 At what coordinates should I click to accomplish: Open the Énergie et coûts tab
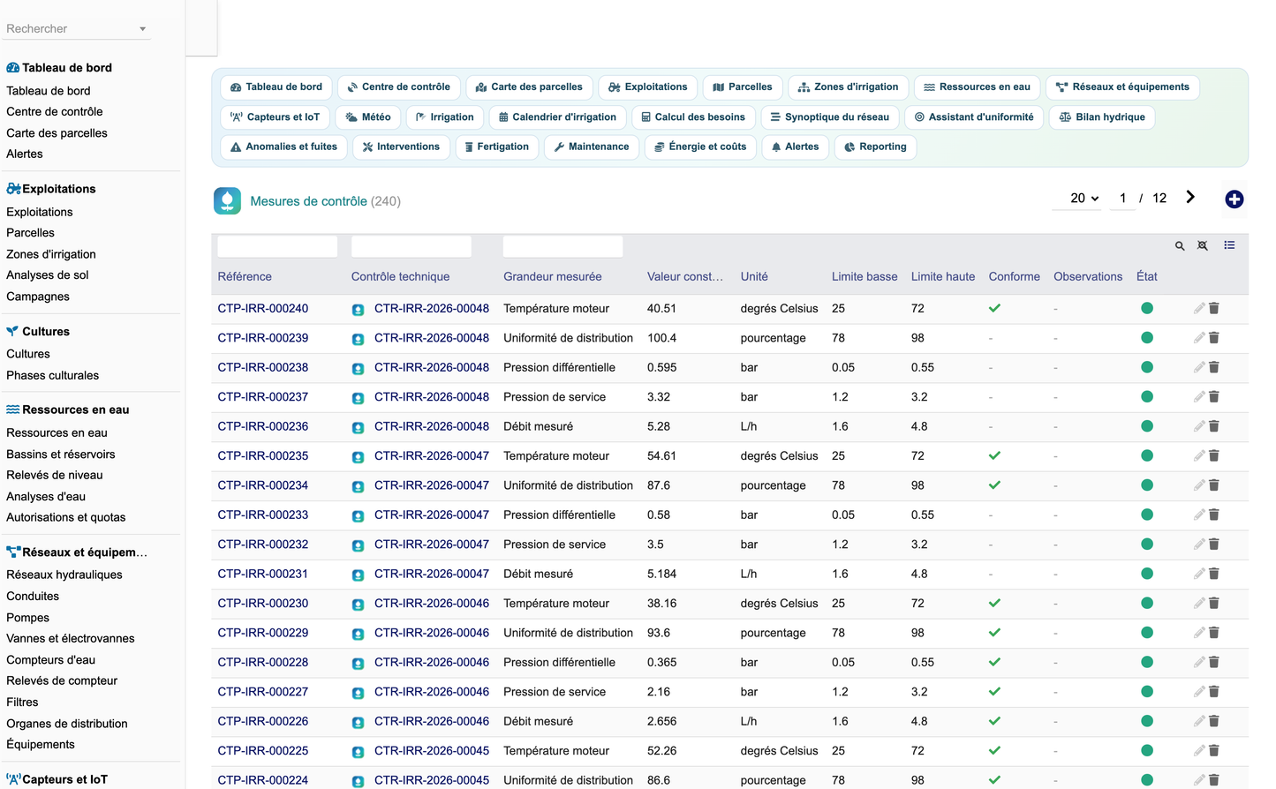point(701,147)
